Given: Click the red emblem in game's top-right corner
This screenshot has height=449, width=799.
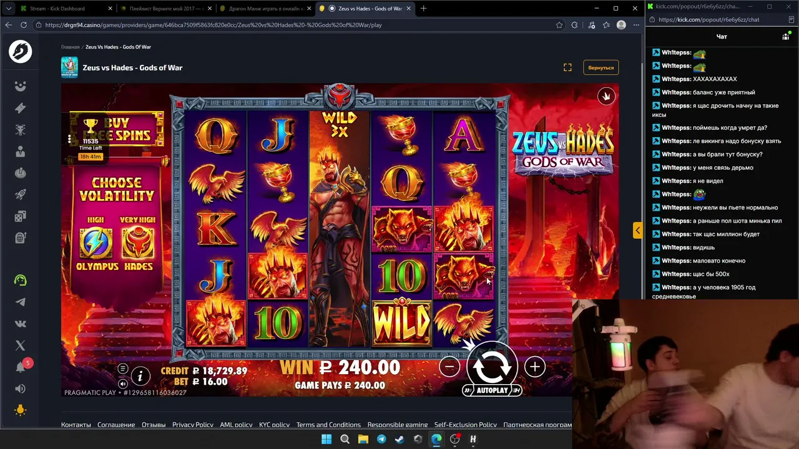Looking at the screenshot, I should tap(605, 96).
